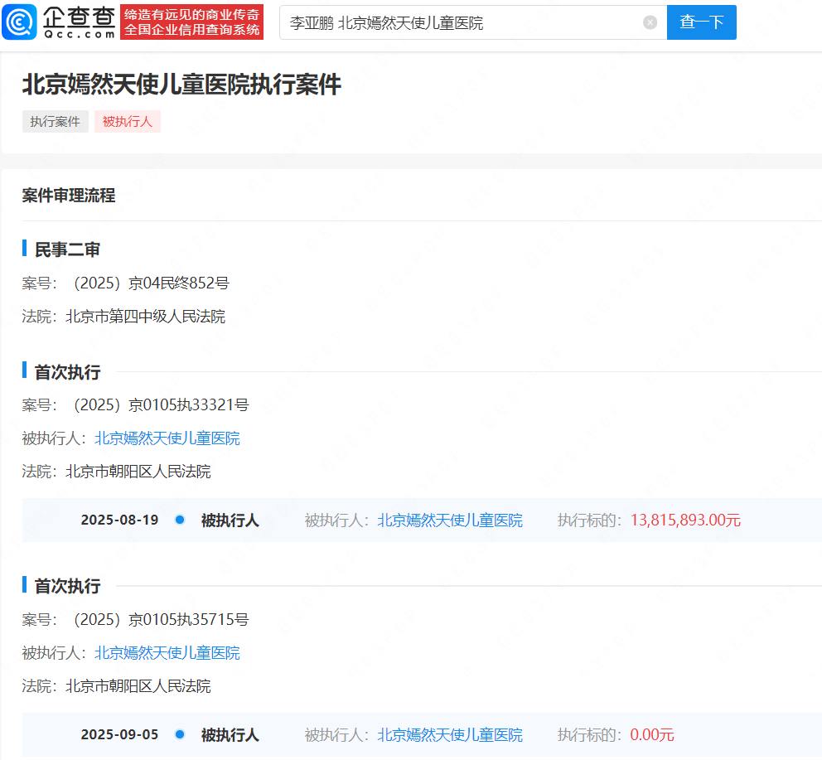The height and width of the screenshot is (760, 822).
Task: Click the blue timeline dot beside 2025-09-05
Action: click(x=180, y=734)
